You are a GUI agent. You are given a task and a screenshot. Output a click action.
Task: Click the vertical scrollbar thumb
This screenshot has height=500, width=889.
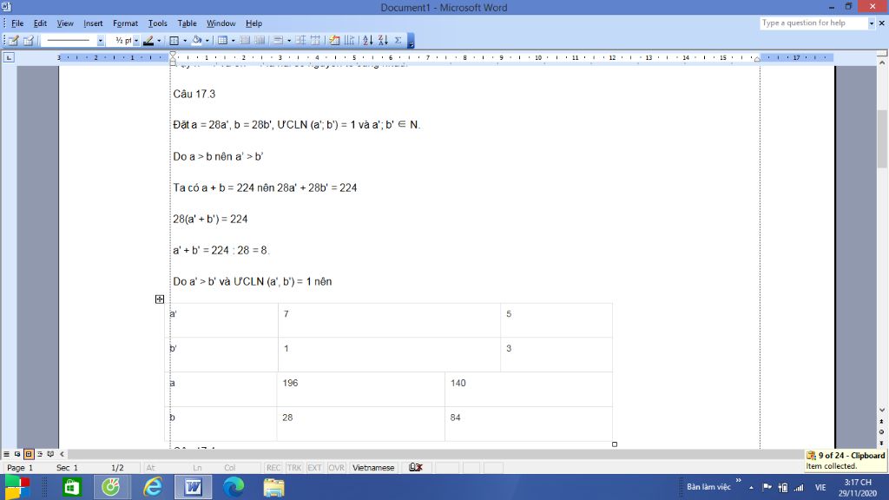coord(882,138)
